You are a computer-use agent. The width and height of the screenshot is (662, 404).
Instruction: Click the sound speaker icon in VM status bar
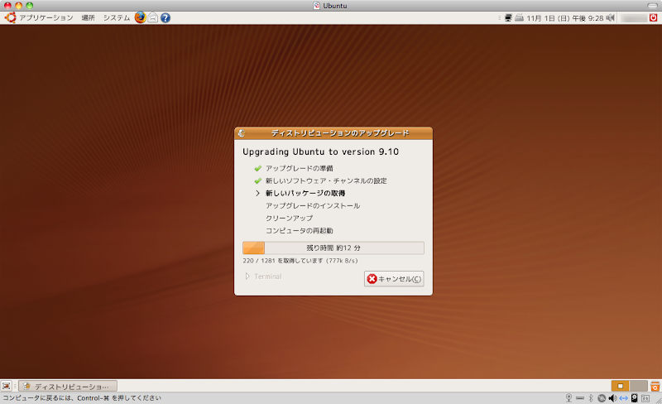(x=612, y=397)
